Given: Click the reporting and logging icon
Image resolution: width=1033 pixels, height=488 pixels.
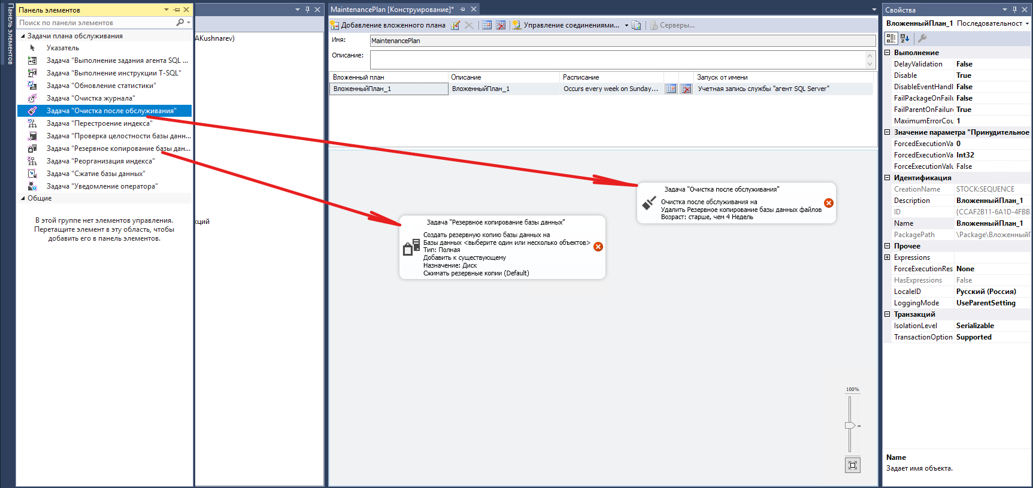Looking at the screenshot, I should point(637,25).
